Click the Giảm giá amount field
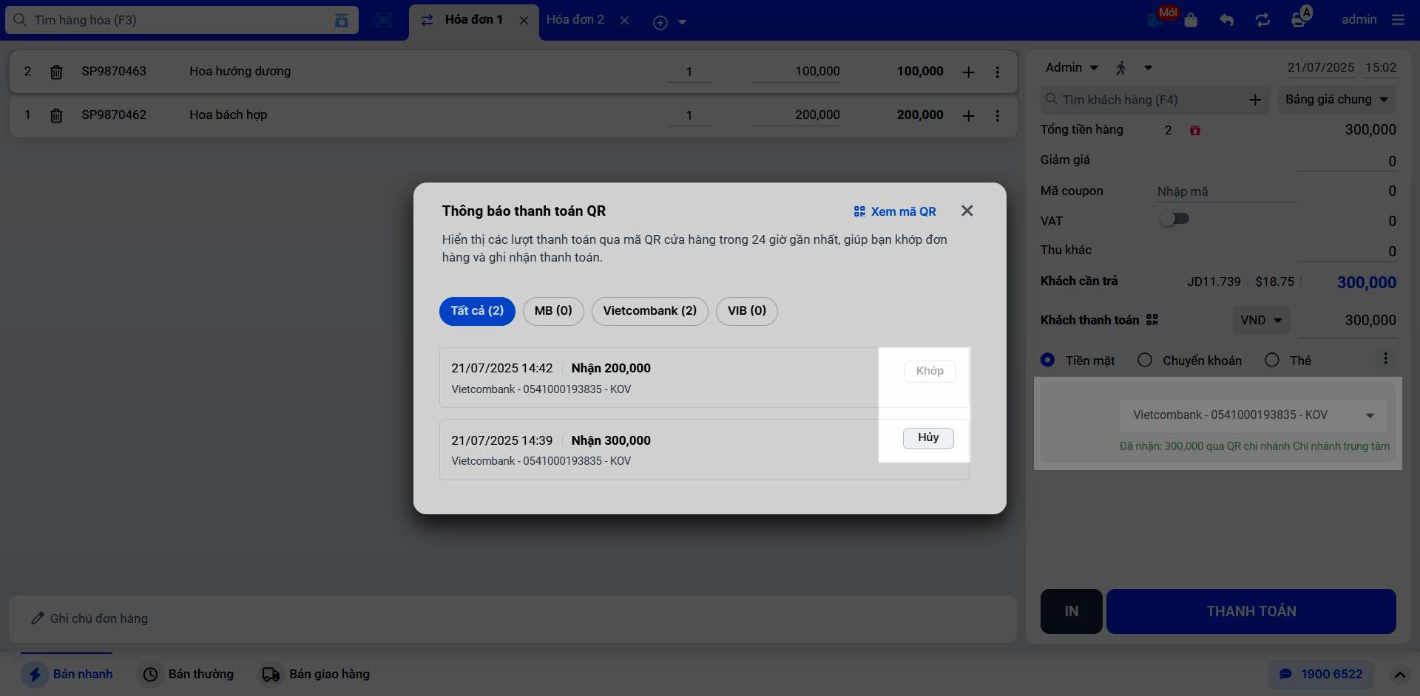Image resolution: width=1420 pixels, height=696 pixels. pos(1348,161)
